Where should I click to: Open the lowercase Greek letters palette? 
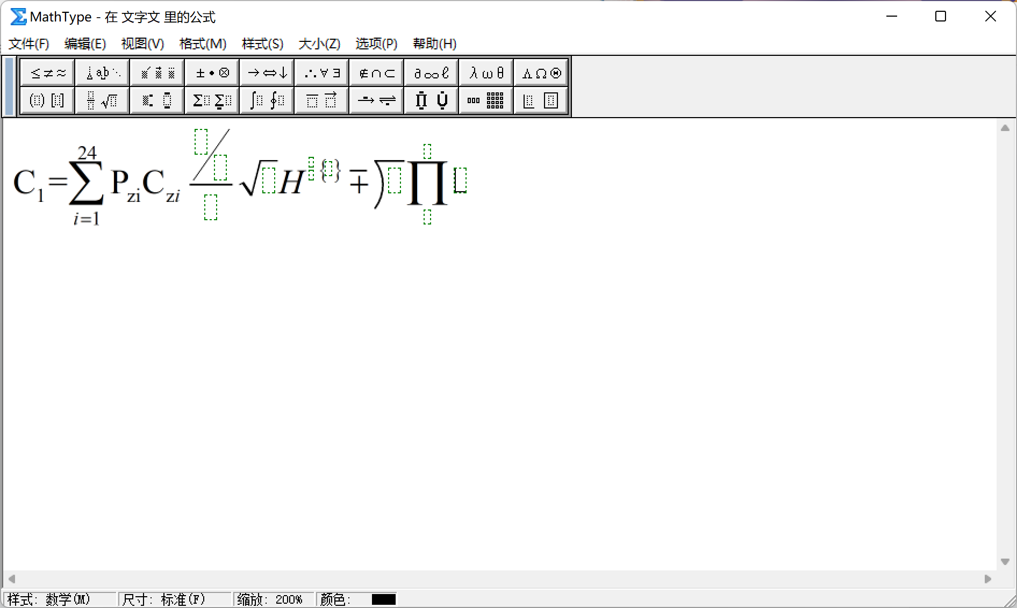[485, 73]
